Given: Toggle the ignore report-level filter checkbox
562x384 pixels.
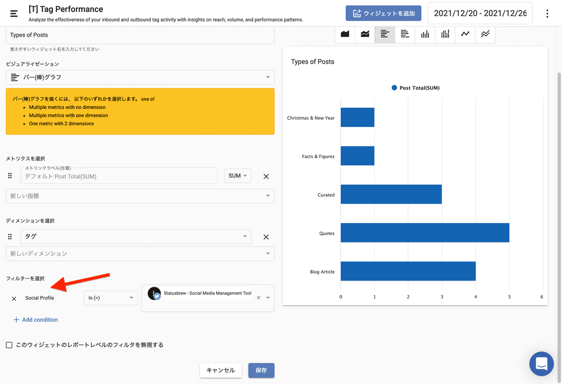Looking at the screenshot, I should [9, 345].
